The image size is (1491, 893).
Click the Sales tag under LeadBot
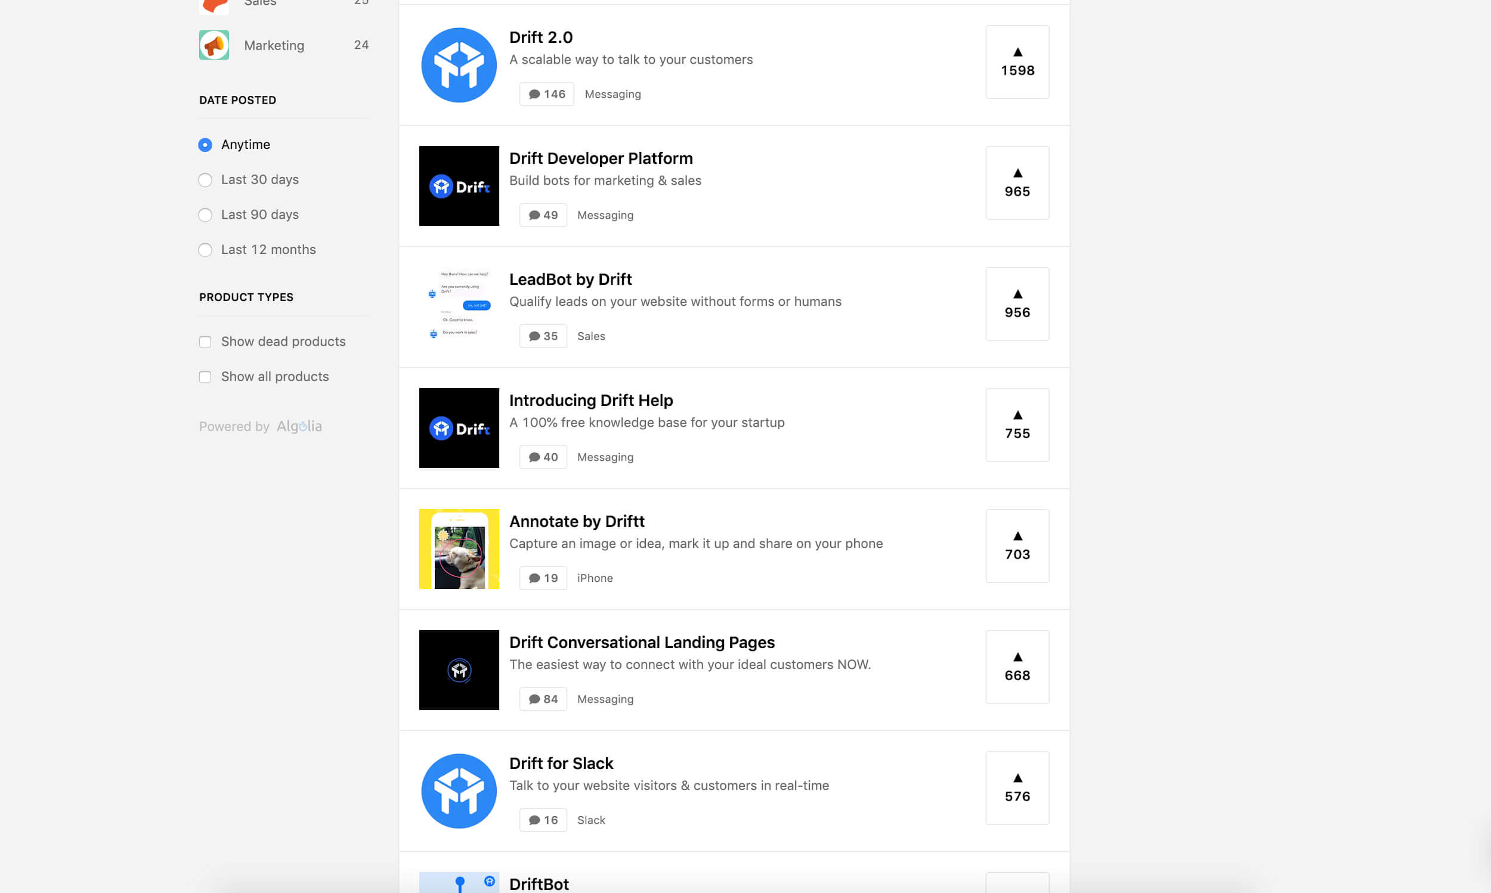[591, 336]
